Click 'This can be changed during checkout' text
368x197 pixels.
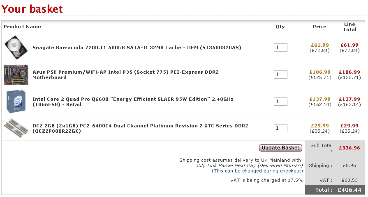tap(257, 171)
